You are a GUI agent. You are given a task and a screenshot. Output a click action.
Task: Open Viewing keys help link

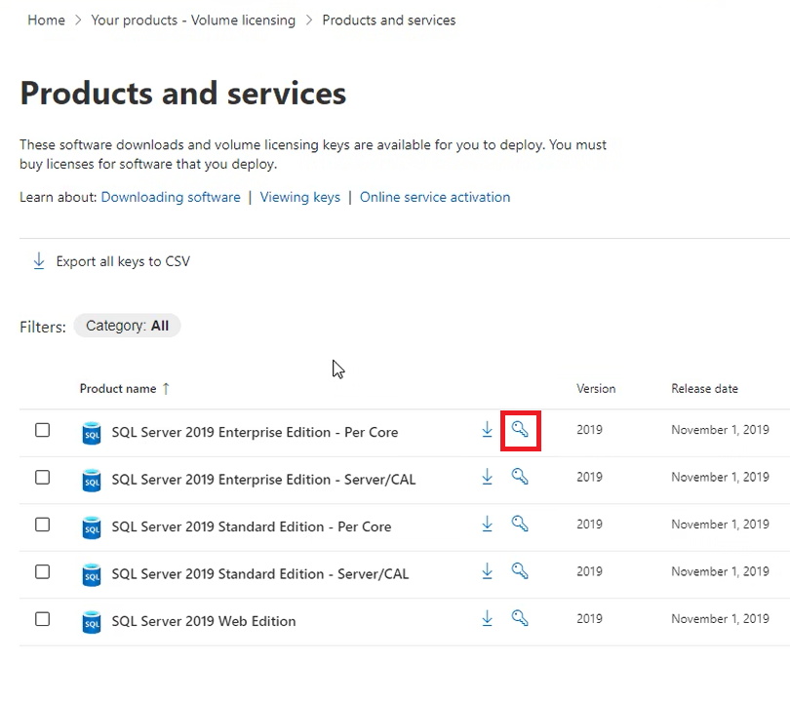tap(299, 197)
